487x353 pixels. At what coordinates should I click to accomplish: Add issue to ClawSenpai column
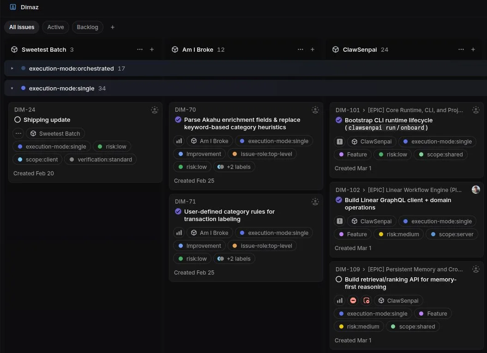[473, 49]
